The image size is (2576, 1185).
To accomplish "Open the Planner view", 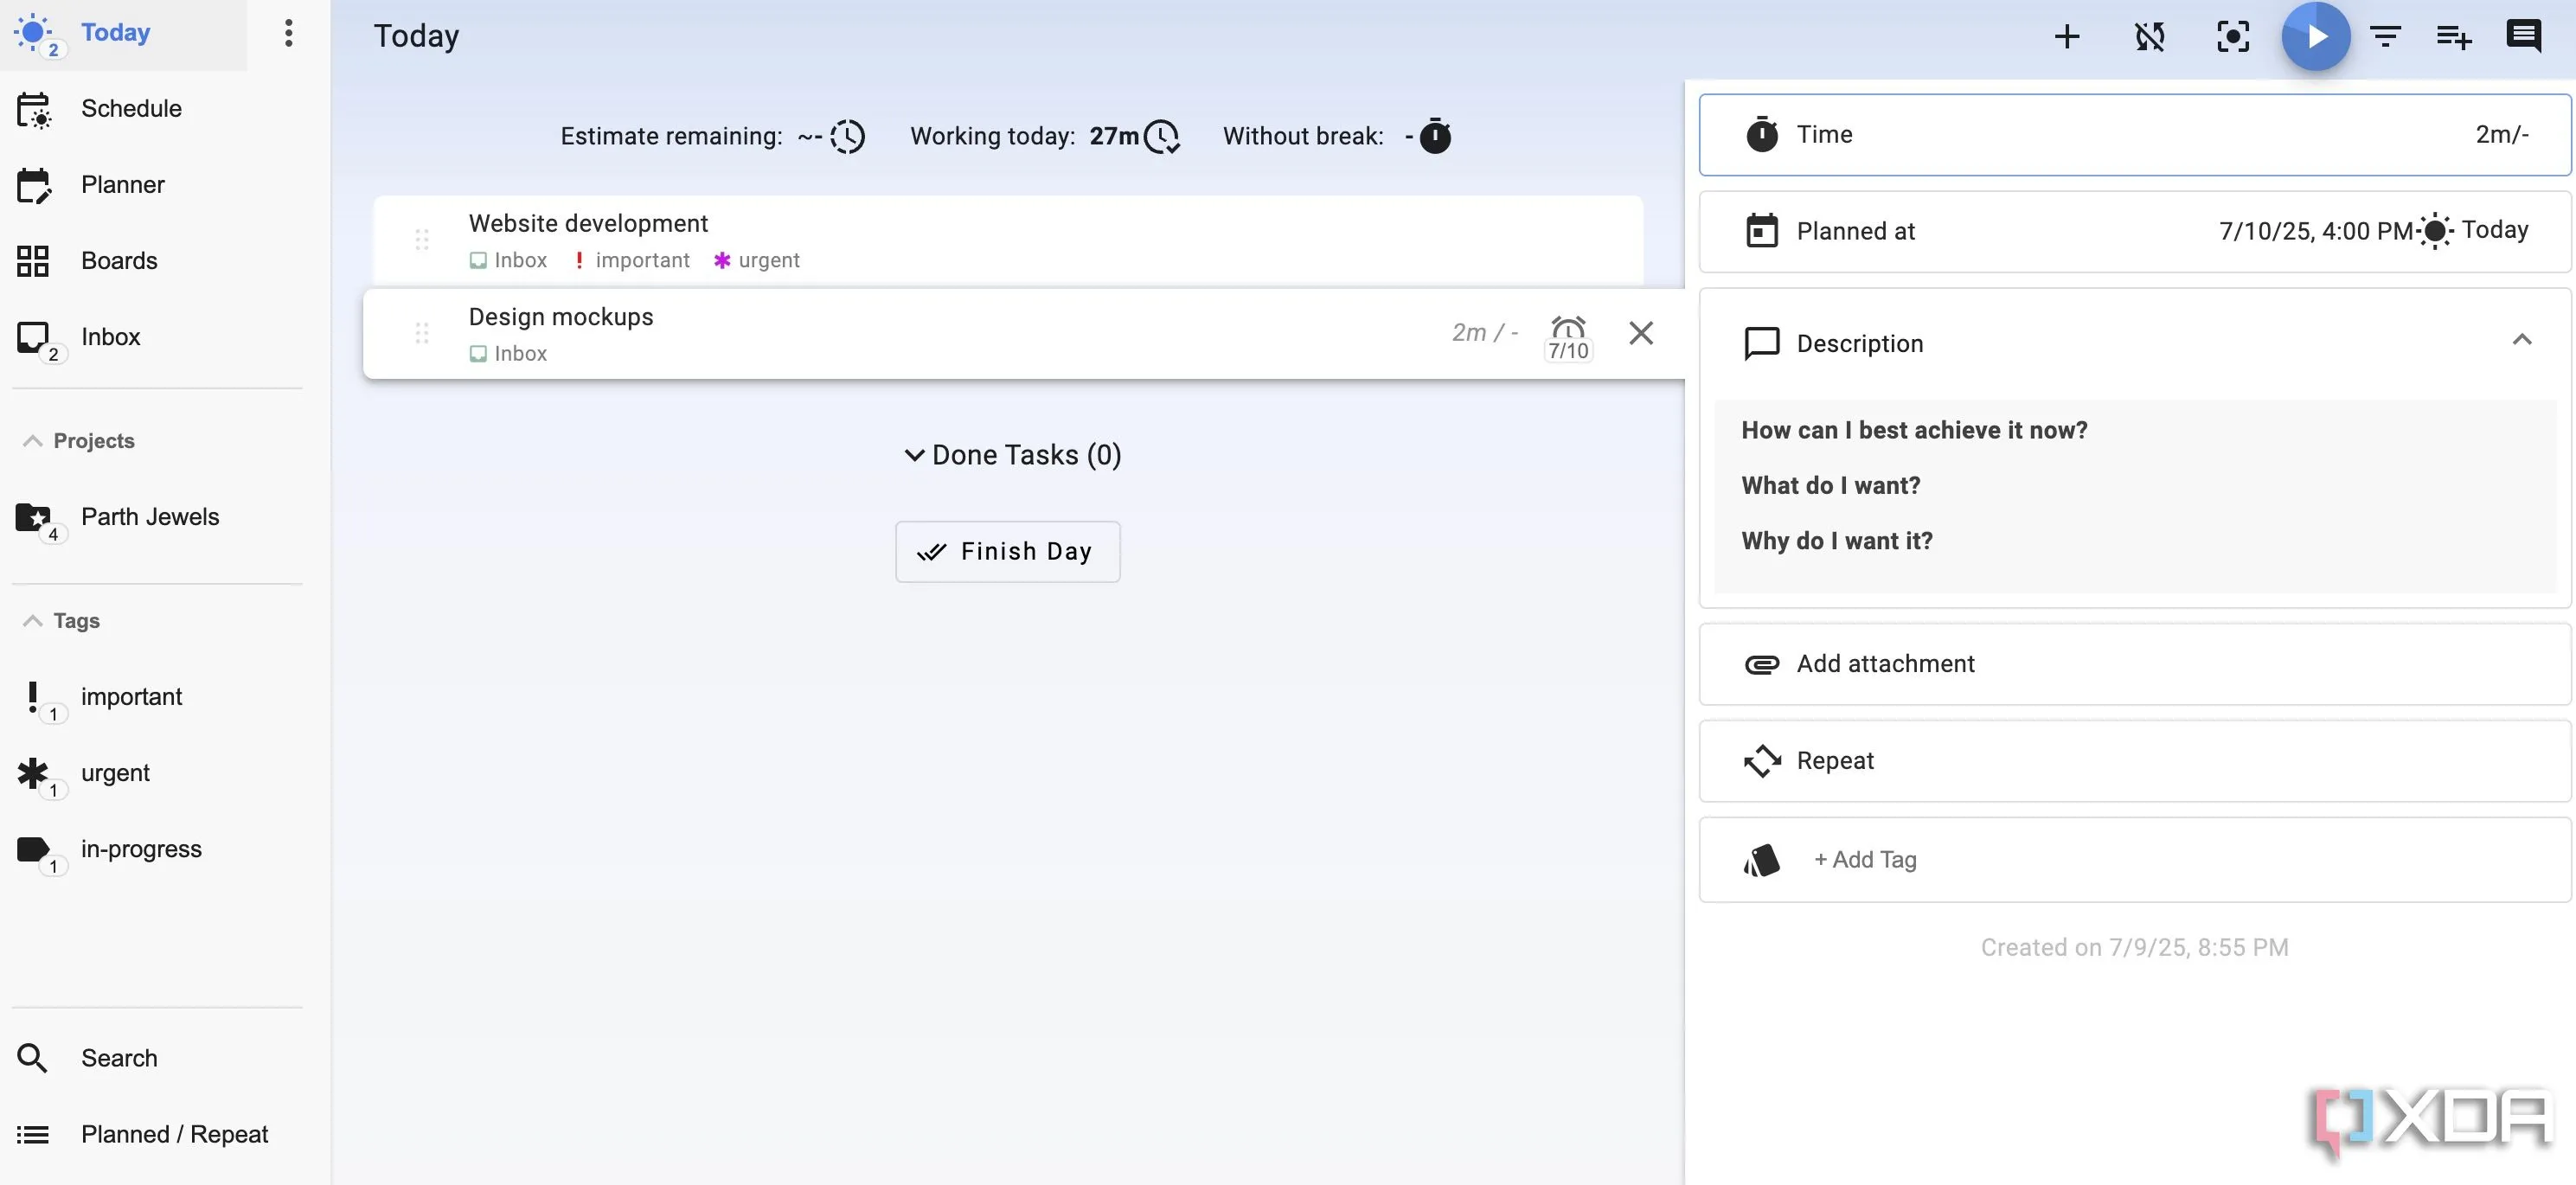I will coord(122,184).
